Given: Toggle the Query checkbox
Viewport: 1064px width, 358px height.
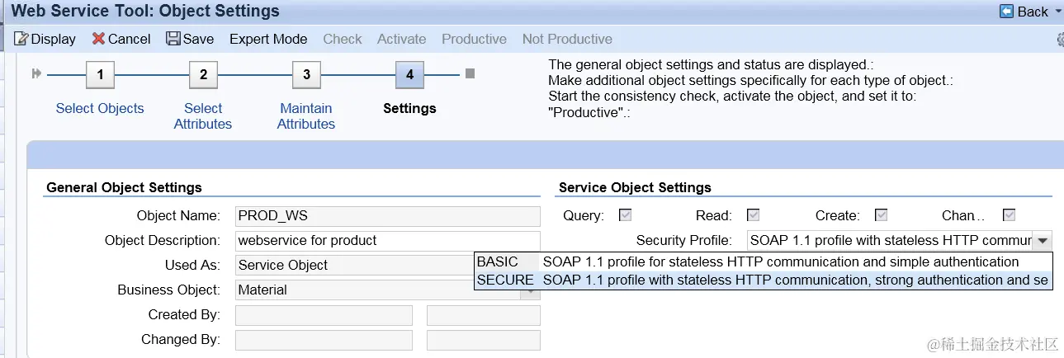Looking at the screenshot, I should (626, 215).
